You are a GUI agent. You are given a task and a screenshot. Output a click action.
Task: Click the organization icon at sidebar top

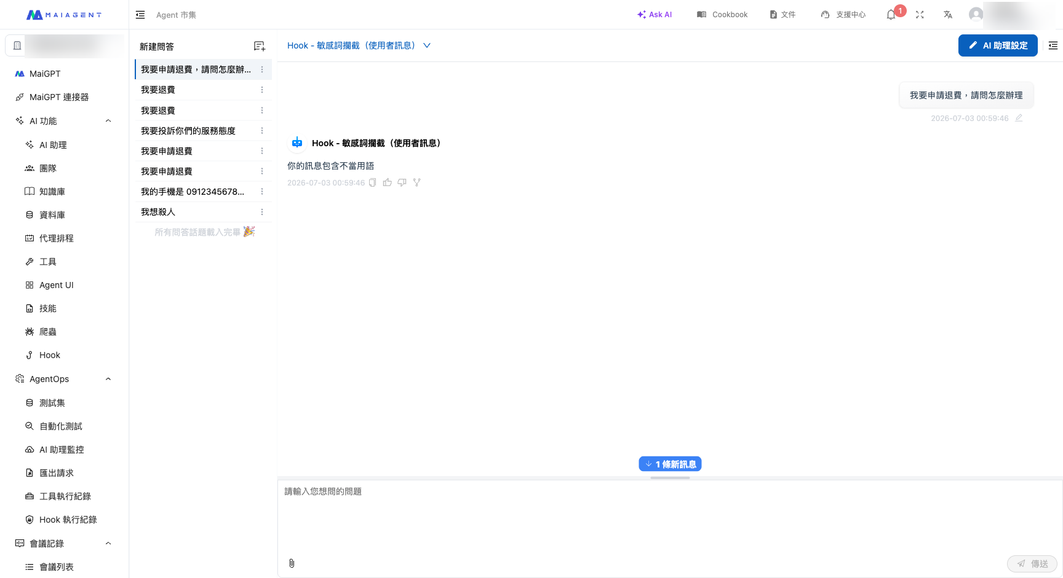coord(17,45)
